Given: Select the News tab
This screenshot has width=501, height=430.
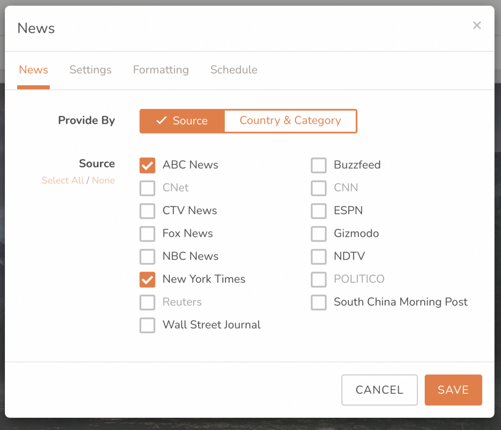Looking at the screenshot, I should click(33, 69).
